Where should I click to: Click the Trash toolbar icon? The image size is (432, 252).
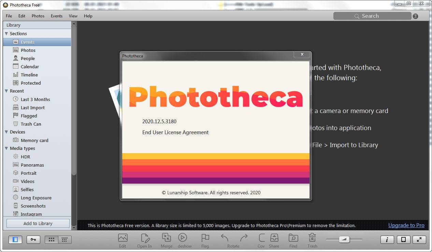point(312,238)
